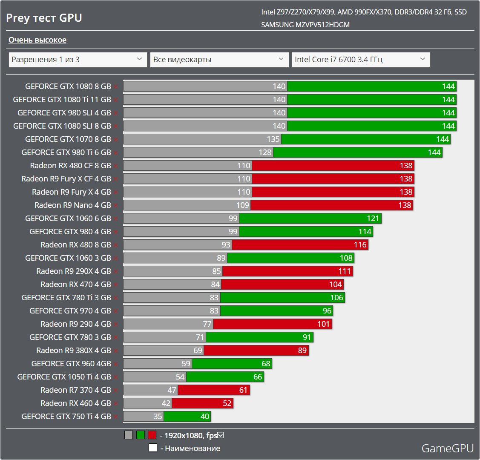
Task: Click the 'GEFORCE GTX 750 Ti 4 GB' label
Action: [66, 417]
